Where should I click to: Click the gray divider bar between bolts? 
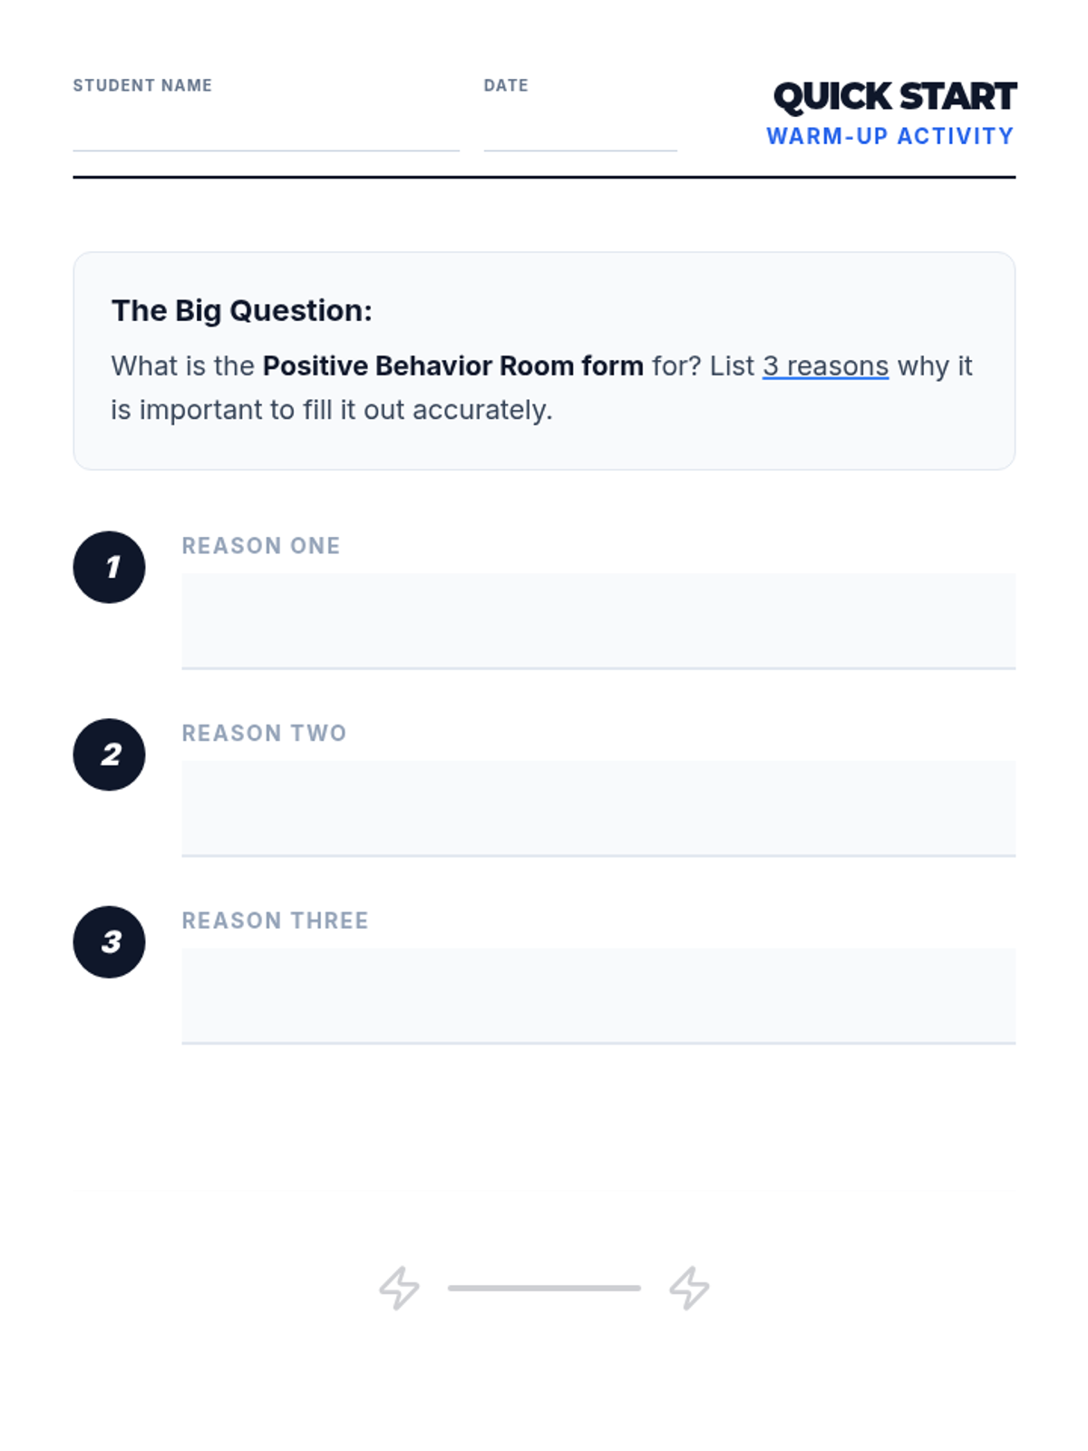click(544, 1288)
